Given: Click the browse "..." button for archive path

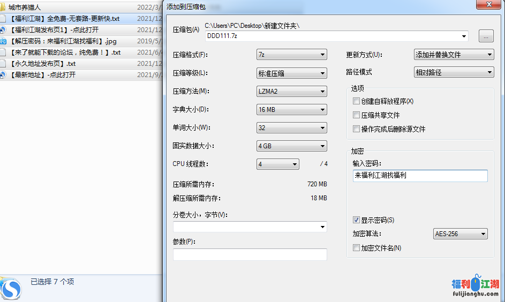Looking at the screenshot, I should pos(486,36).
